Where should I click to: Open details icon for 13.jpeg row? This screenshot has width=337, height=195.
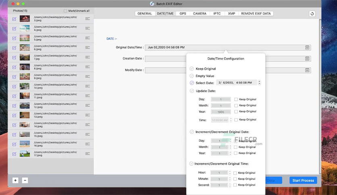pos(87,115)
